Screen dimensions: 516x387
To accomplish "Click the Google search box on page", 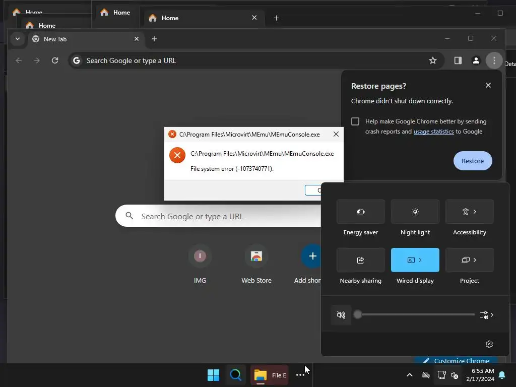I will (x=218, y=216).
